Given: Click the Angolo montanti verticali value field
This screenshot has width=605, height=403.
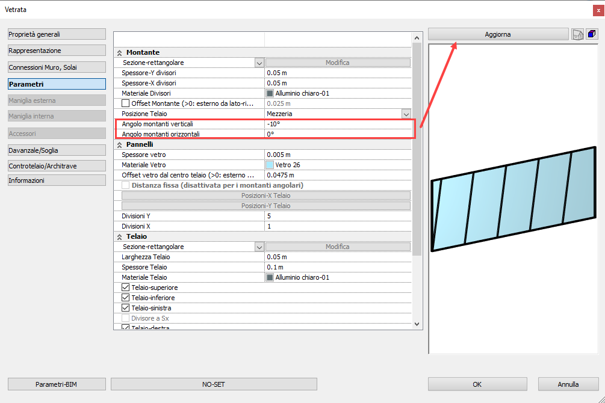Looking at the screenshot, I should (338, 124).
